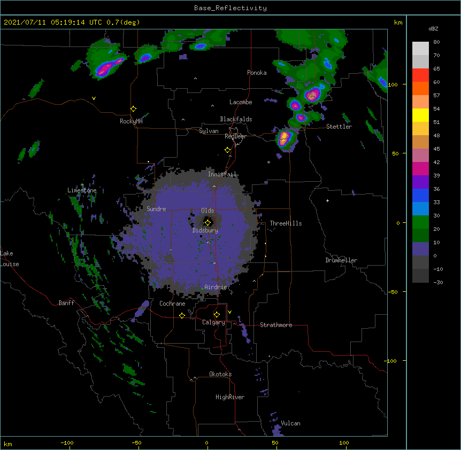
Task: Select the green 30 dBZ legend color
Action: point(420,222)
